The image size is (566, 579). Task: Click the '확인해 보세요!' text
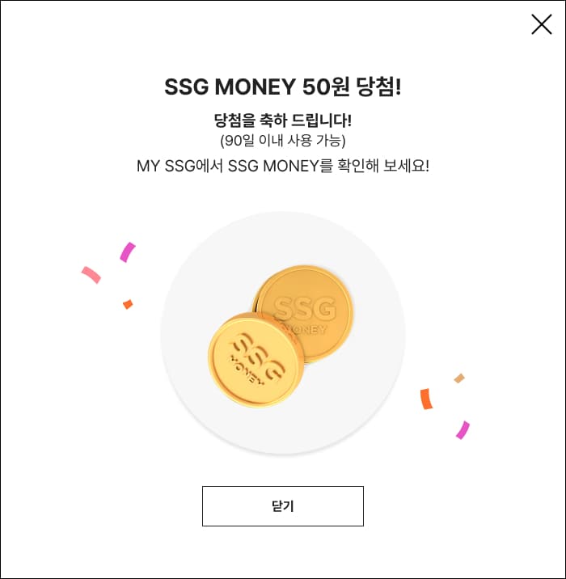[383, 166]
